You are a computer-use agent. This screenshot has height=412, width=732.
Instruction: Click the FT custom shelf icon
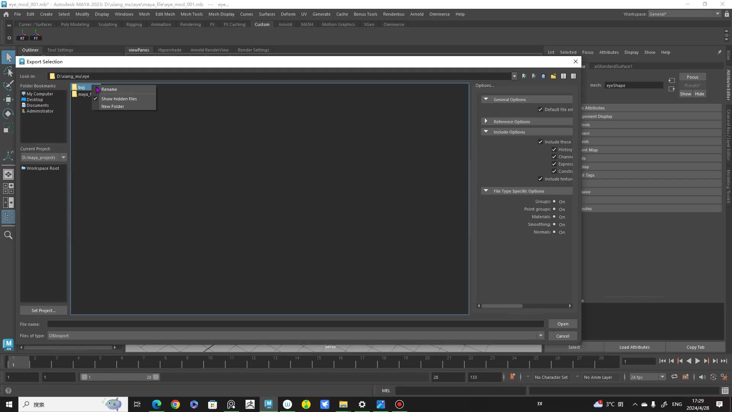36,35
